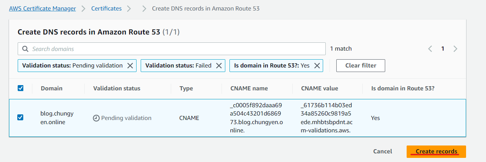Cancel creating DNS records
This screenshot has width=486, height=162.
(x=383, y=151)
